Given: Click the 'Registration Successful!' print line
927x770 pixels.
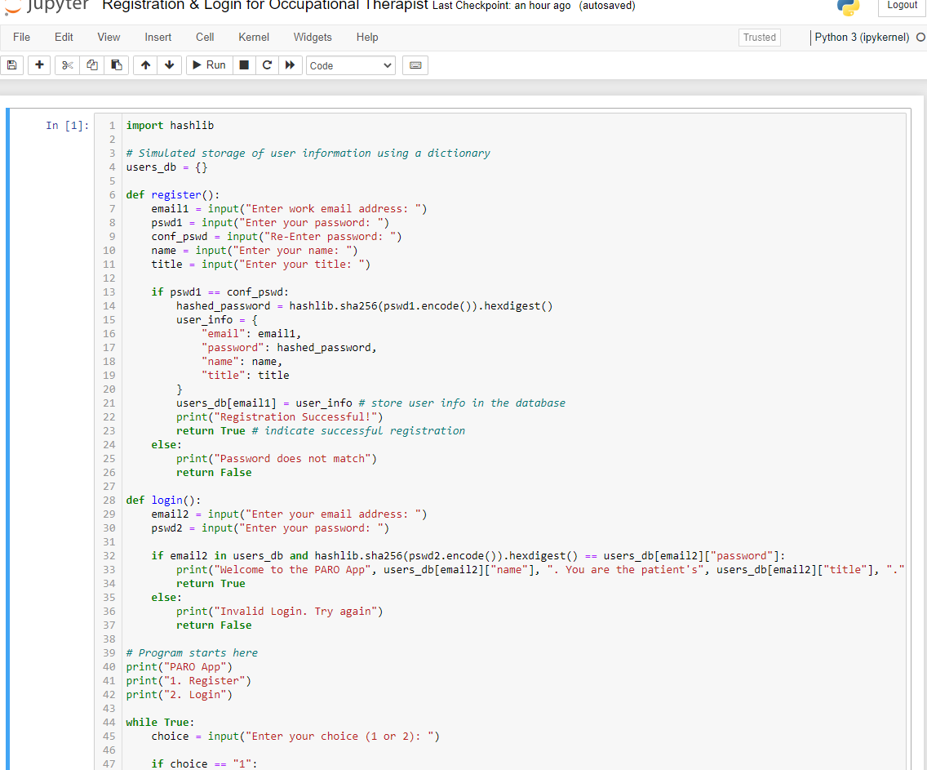Looking at the screenshot, I should pos(280,417).
